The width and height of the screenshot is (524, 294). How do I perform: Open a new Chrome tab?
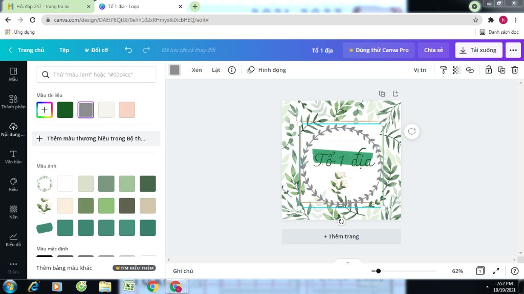point(195,6)
